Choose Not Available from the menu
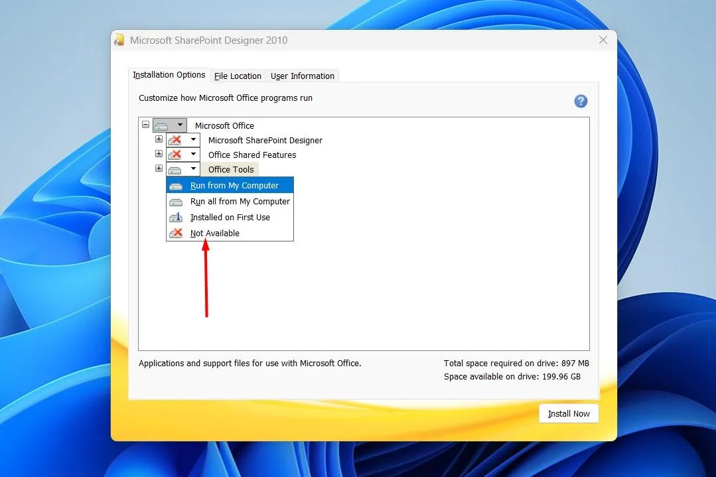This screenshot has width=716, height=477. [214, 233]
